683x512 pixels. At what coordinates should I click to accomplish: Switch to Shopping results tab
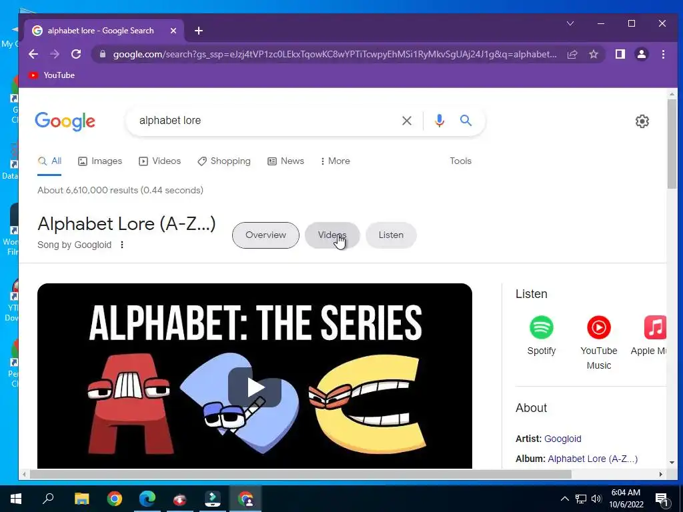(224, 161)
